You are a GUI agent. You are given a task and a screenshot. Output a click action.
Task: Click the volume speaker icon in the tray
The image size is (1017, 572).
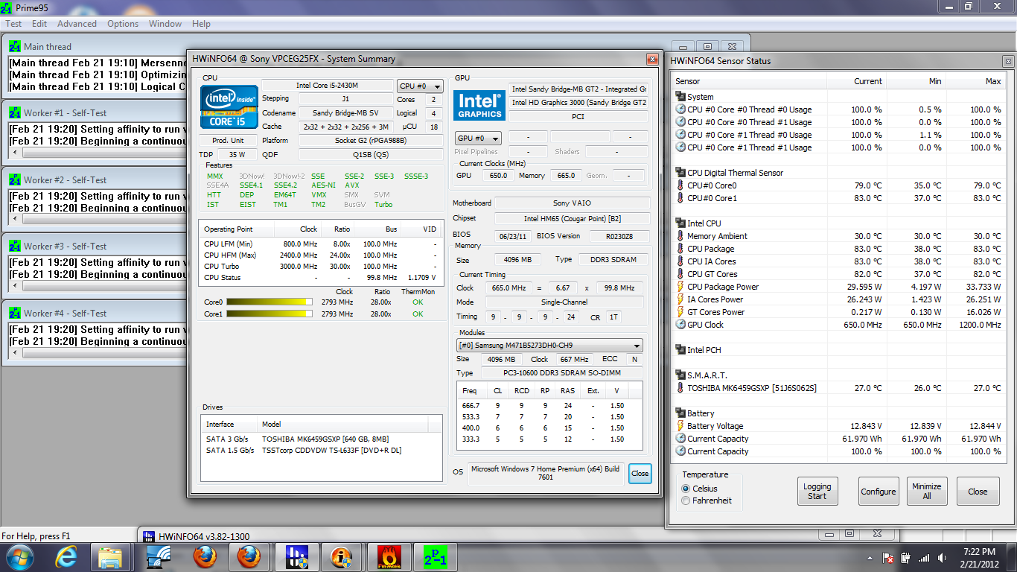pyautogui.click(x=942, y=558)
